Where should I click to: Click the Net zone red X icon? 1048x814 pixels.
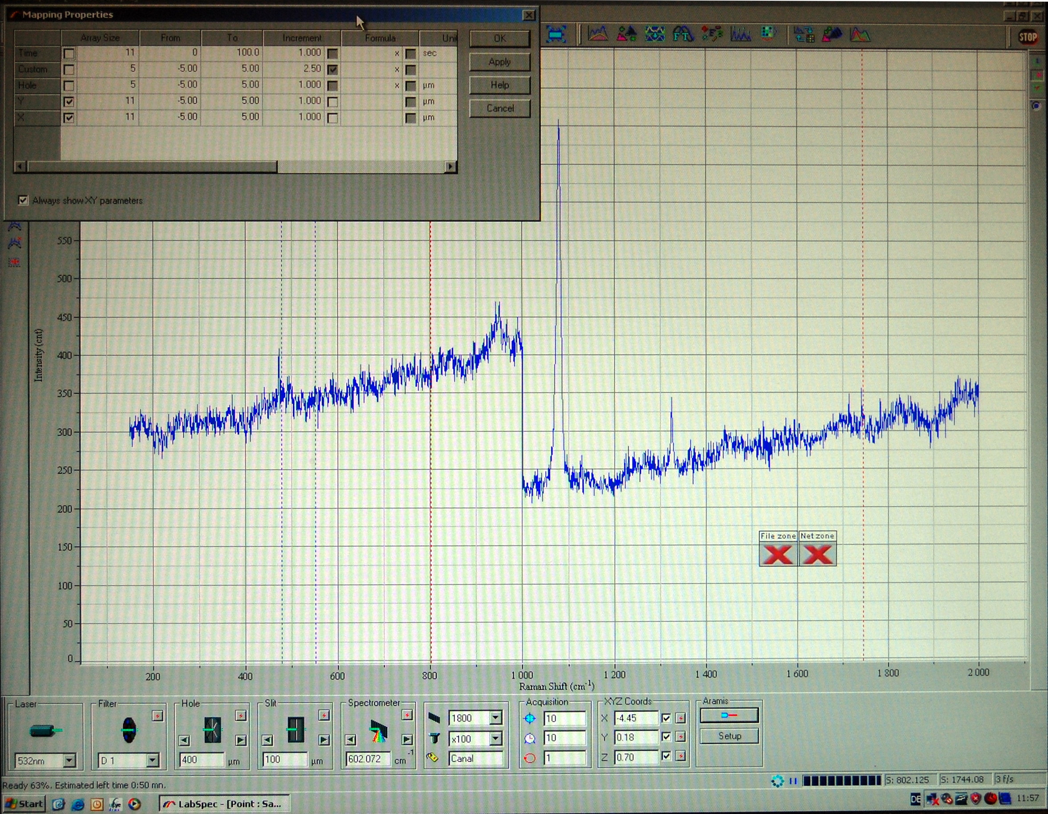[x=818, y=554]
